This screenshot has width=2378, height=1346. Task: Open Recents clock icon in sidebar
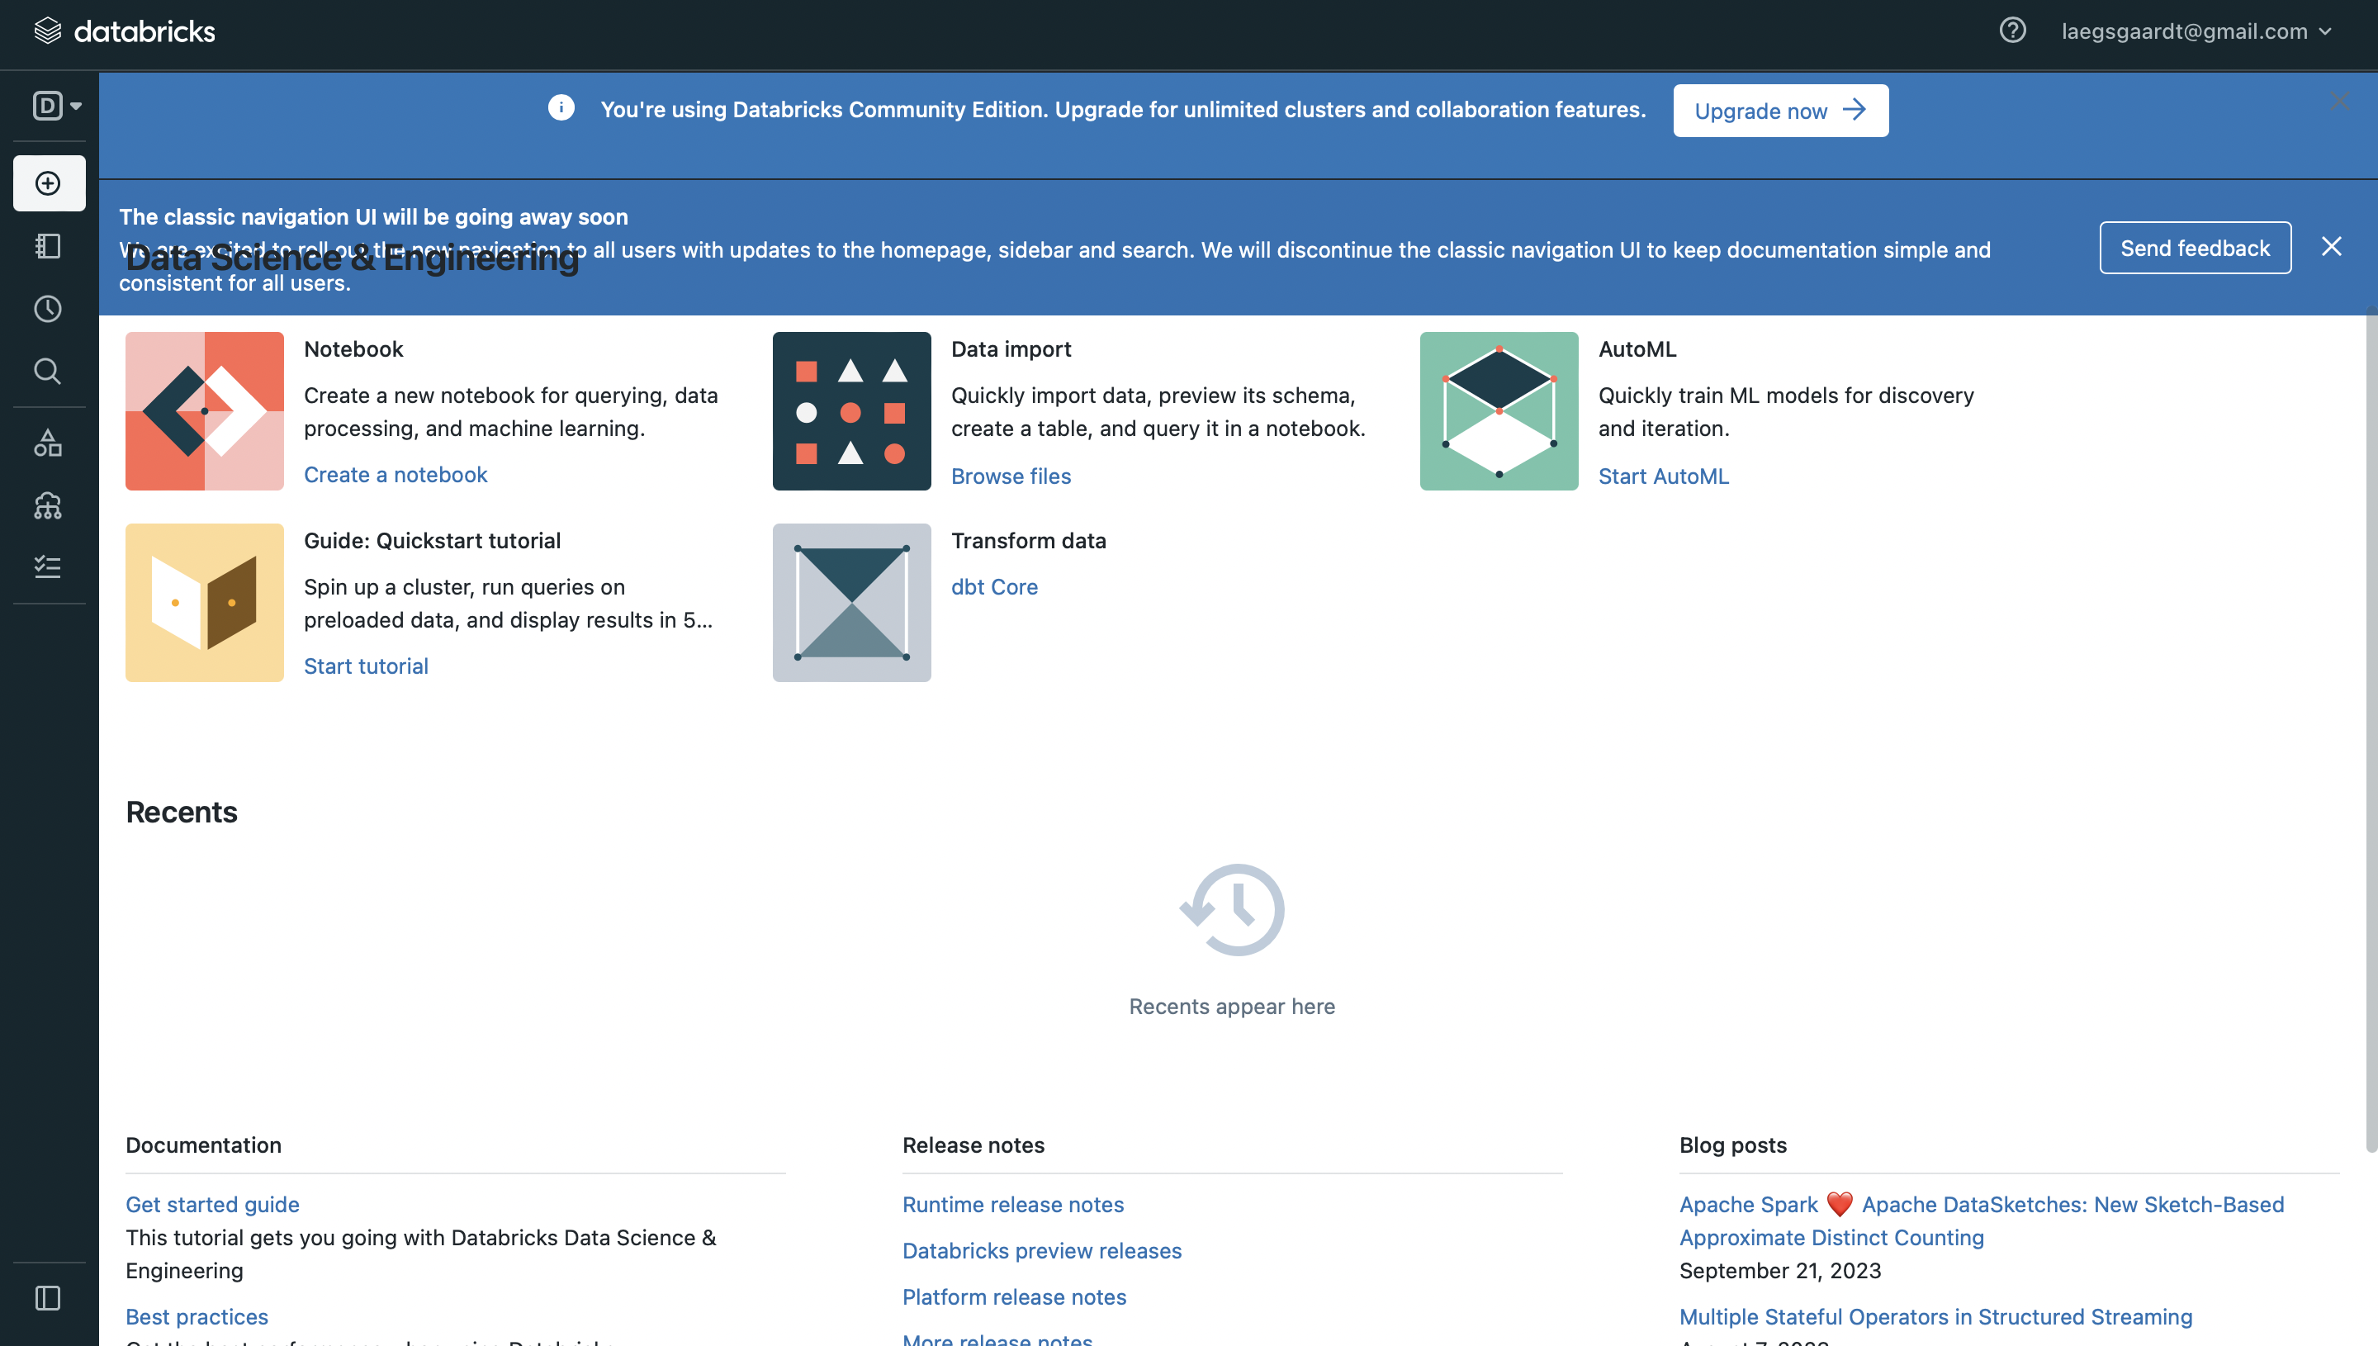[48, 309]
